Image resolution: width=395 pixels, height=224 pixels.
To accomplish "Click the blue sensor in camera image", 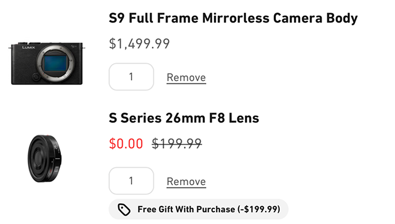I will (55, 63).
